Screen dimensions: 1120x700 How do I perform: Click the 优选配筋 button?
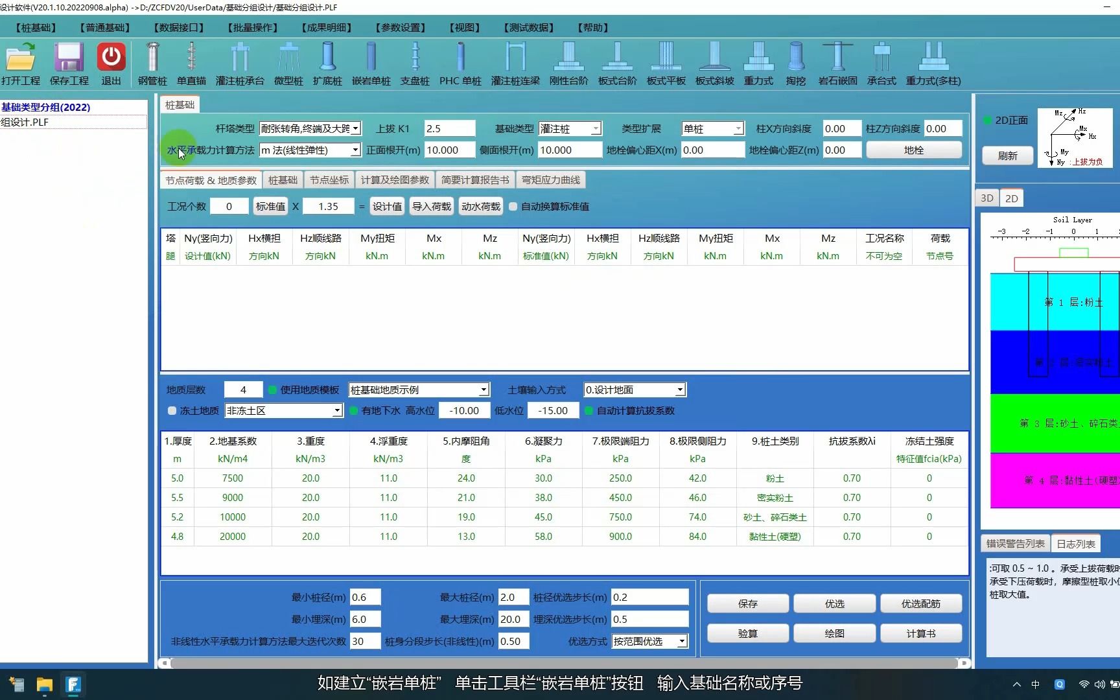[x=920, y=603]
